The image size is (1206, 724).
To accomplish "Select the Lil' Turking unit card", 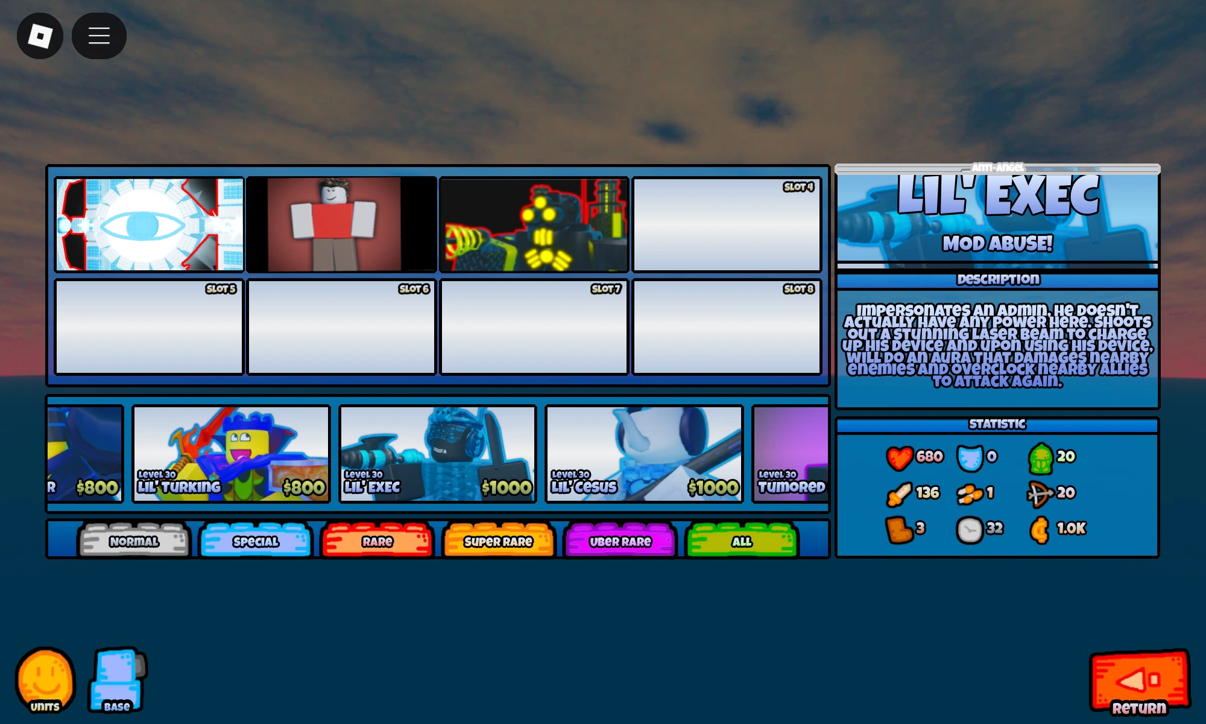I will tap(231, 453).
